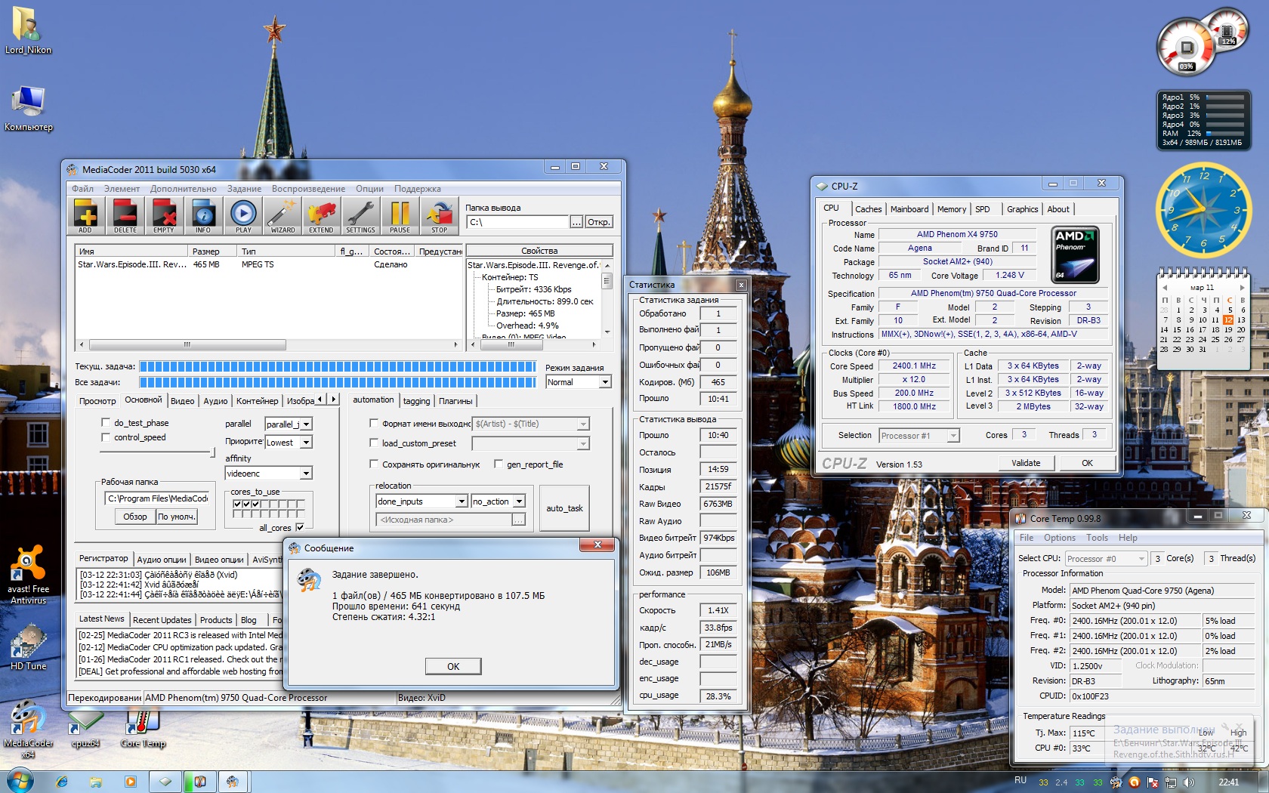The height and width of the screenshot is (793, 1269).
Task: Click the Все задачи progress bar
Action: tap(338, 382)
